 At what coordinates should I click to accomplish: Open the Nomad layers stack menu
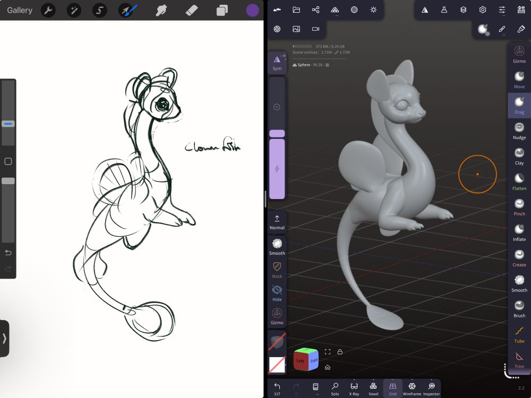(463, 10)
